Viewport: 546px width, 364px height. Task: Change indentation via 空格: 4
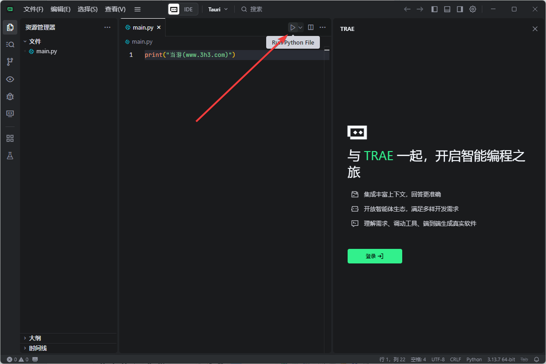tap(418, 359)
